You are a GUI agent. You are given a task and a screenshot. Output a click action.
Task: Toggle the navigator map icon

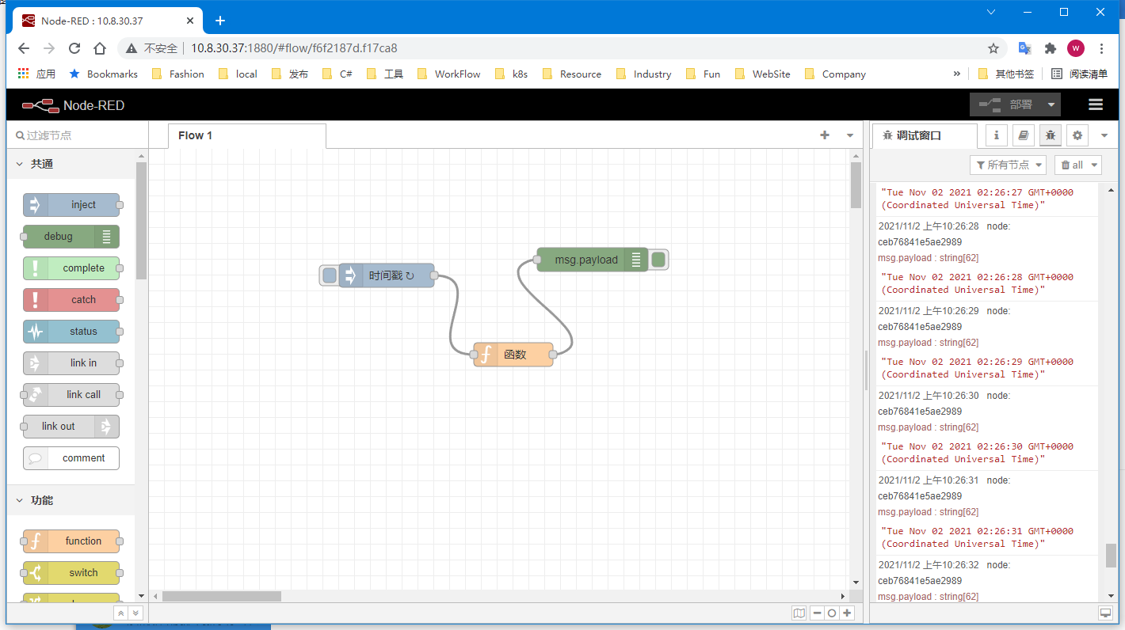pyautogui.click(x=799, y=613)
